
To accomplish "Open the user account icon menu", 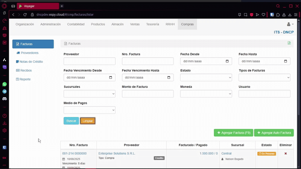I will pyautogui.click(x=290, y=24).
